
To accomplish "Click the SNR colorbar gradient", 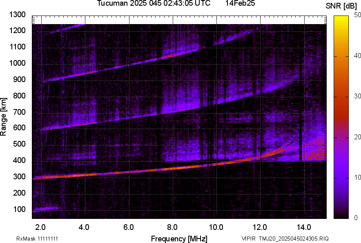I will [341, 117].
